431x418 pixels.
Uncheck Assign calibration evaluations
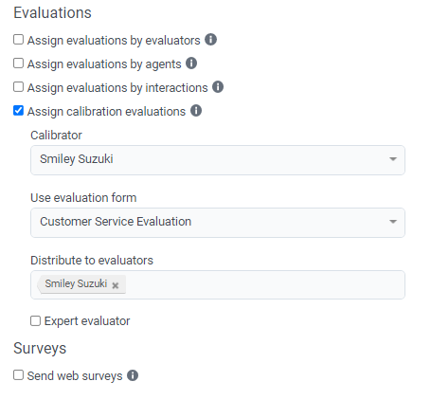click(18, 111)
